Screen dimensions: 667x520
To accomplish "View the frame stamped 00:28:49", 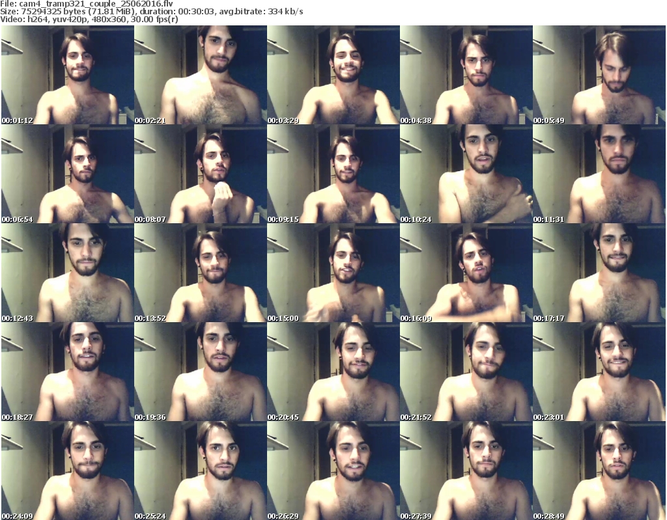I will [x=599, y=471].
